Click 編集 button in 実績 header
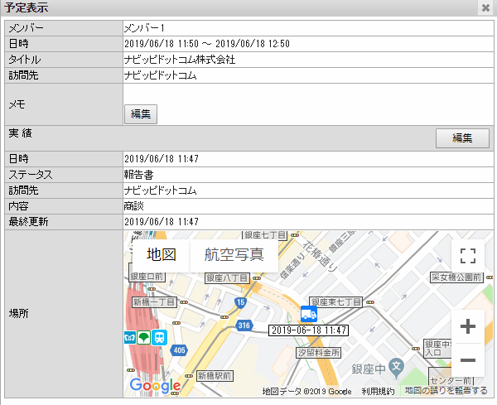This screenshot has height=405, width=497. 462,138
